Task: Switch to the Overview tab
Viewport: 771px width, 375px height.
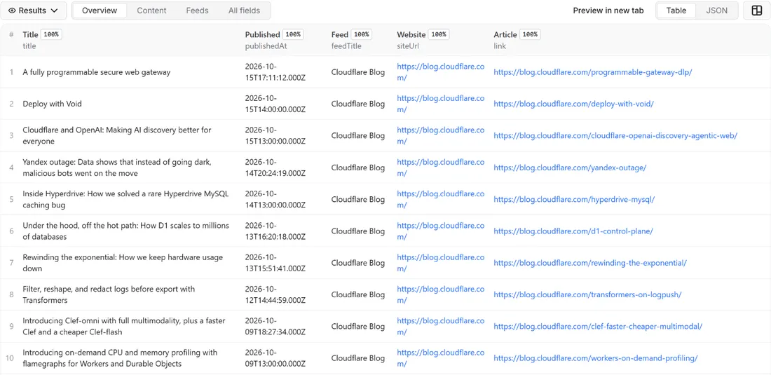Action: point(100,11)
